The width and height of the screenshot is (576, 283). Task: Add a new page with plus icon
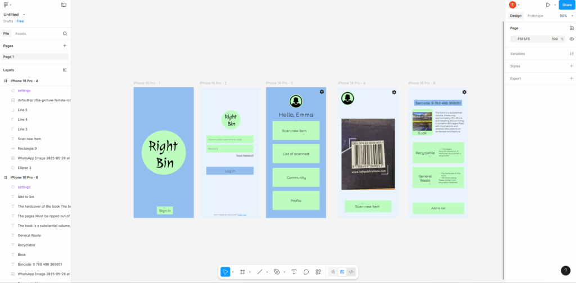pos(65,46)
